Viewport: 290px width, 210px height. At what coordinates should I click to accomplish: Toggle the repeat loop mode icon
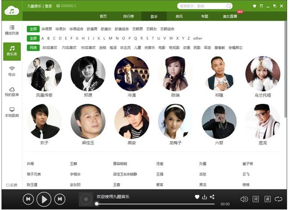[279, 199]
